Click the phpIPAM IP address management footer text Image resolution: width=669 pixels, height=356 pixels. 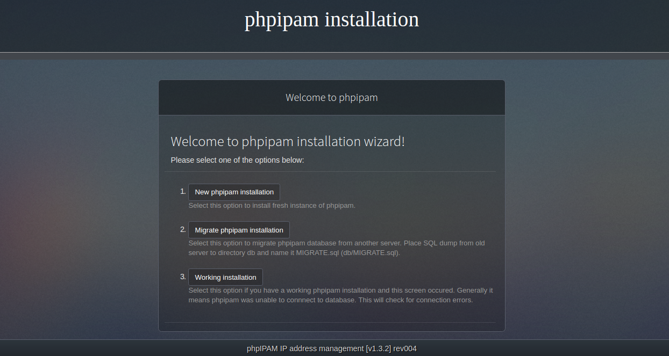point(332,348)
